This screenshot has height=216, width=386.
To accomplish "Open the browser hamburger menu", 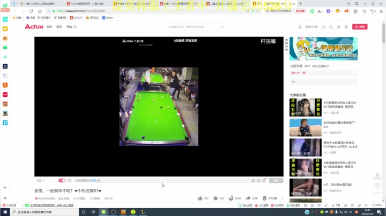I will tap(381, 11).
